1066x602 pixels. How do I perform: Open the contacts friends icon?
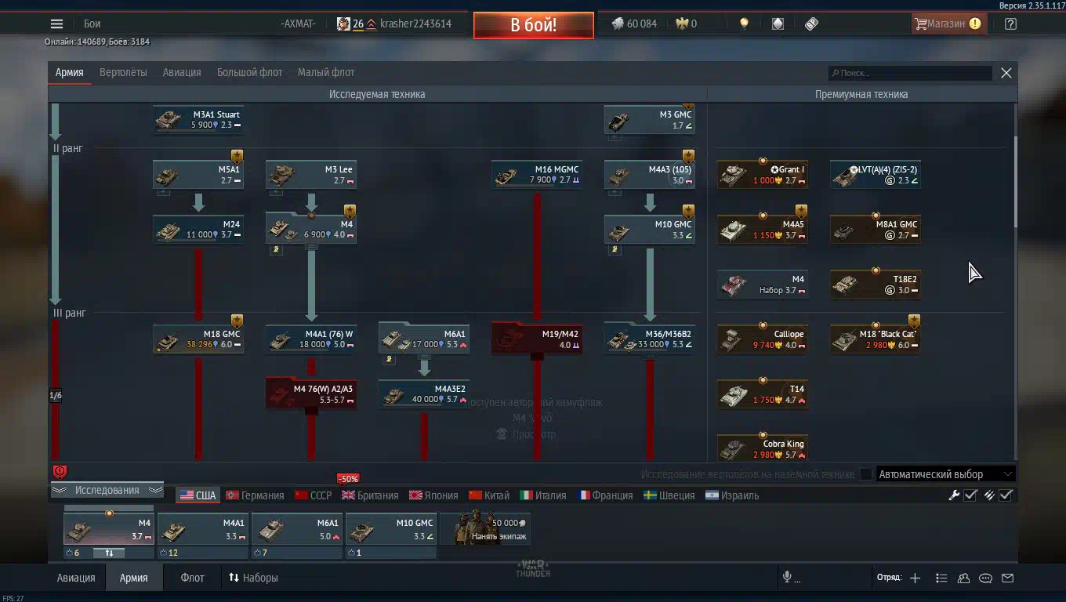[963, 578]
